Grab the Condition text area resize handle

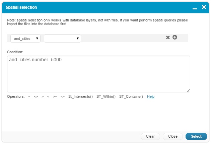(188, 90)
